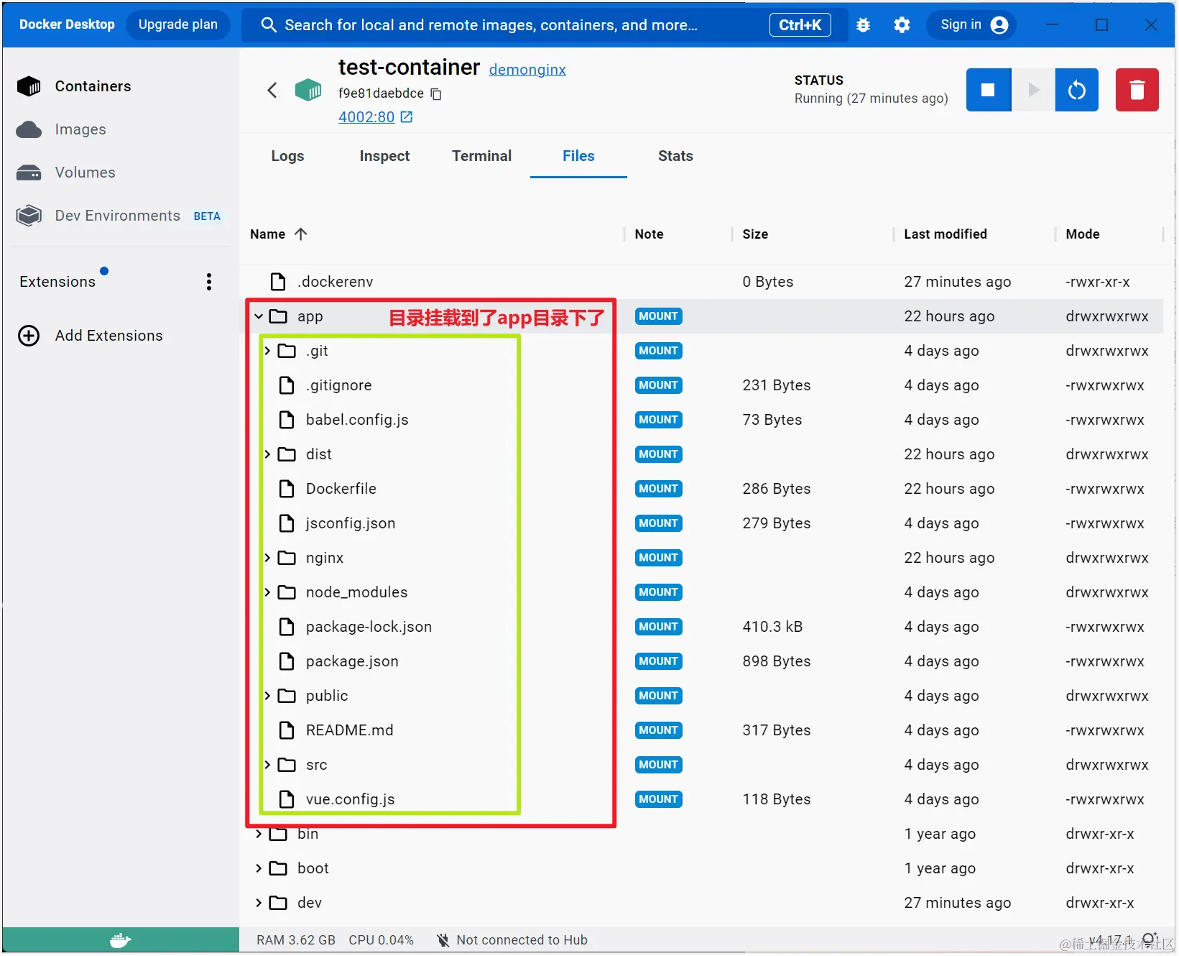
Task: Click the Not connected to Hub icon
Action: pyautogui.click(x=443, y=940)
